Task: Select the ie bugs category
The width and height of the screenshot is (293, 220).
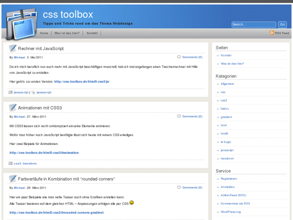Action: point(226,142)
